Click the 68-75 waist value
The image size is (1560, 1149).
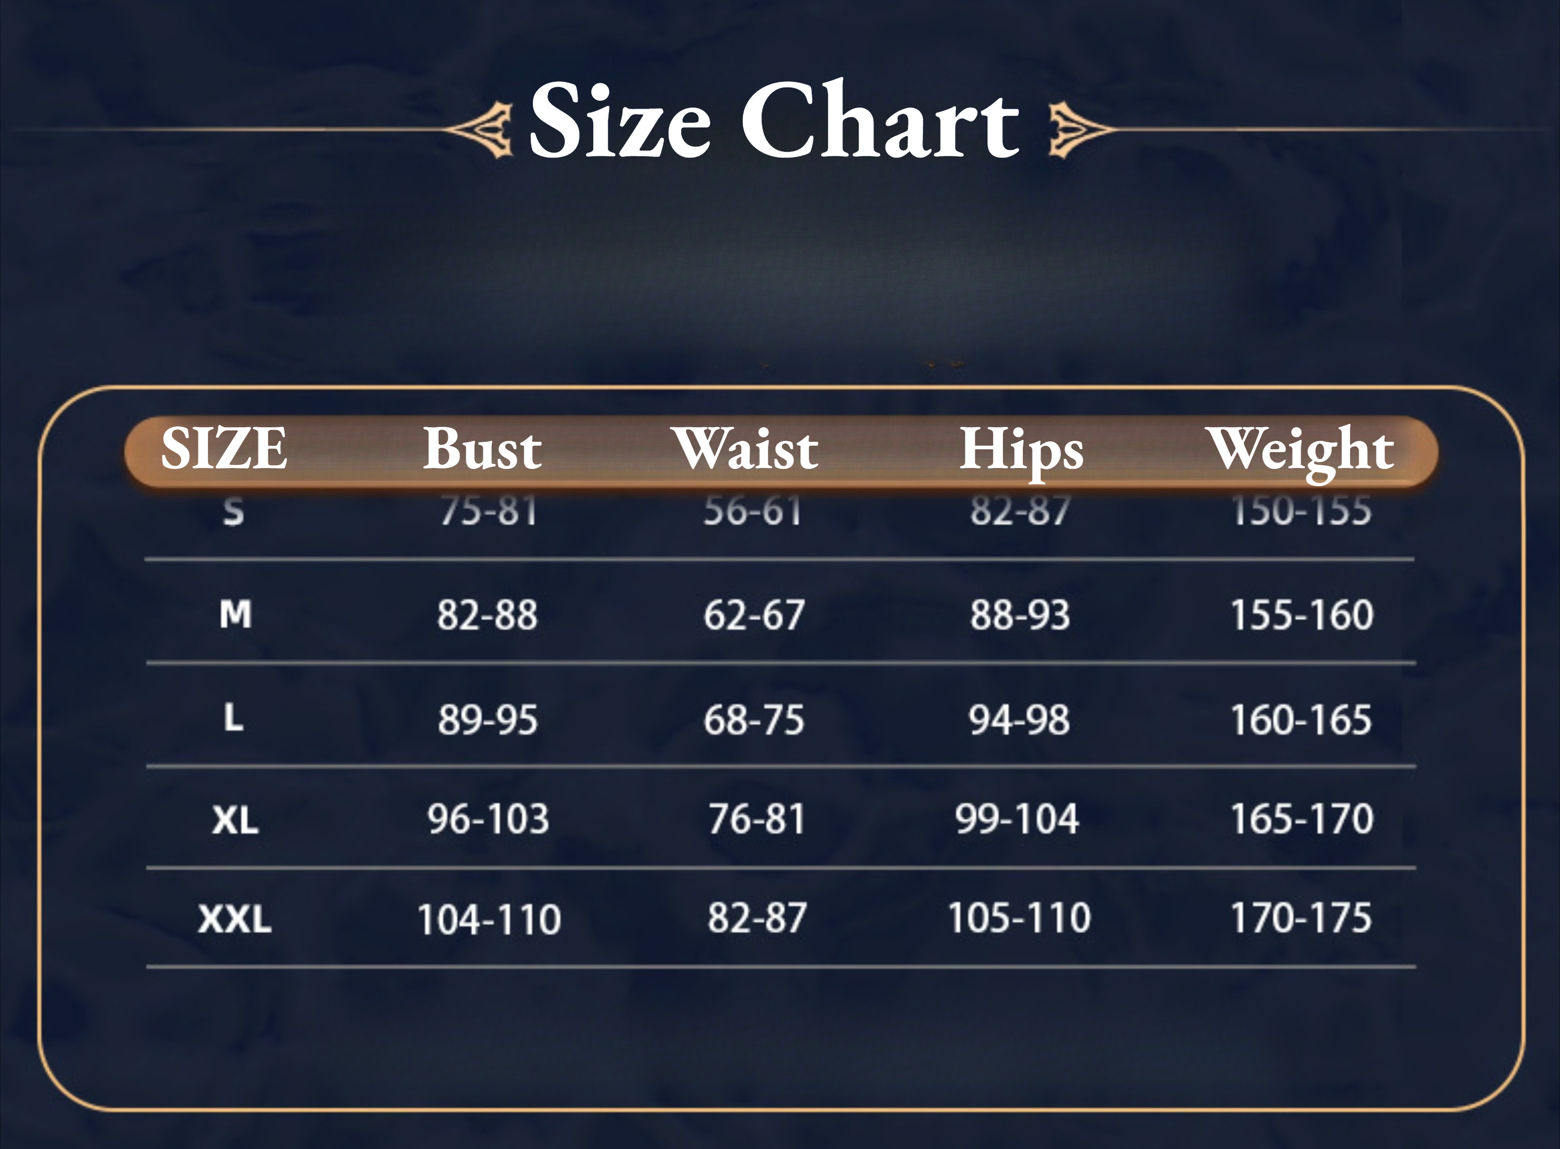[754, 720]
